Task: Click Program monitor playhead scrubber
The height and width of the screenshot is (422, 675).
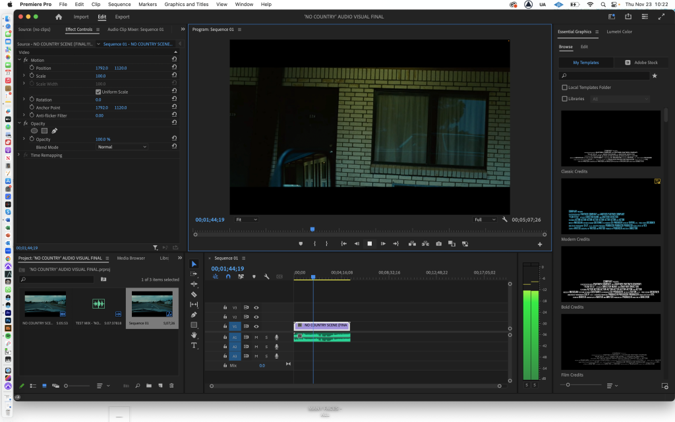Action: coord(312,229)
